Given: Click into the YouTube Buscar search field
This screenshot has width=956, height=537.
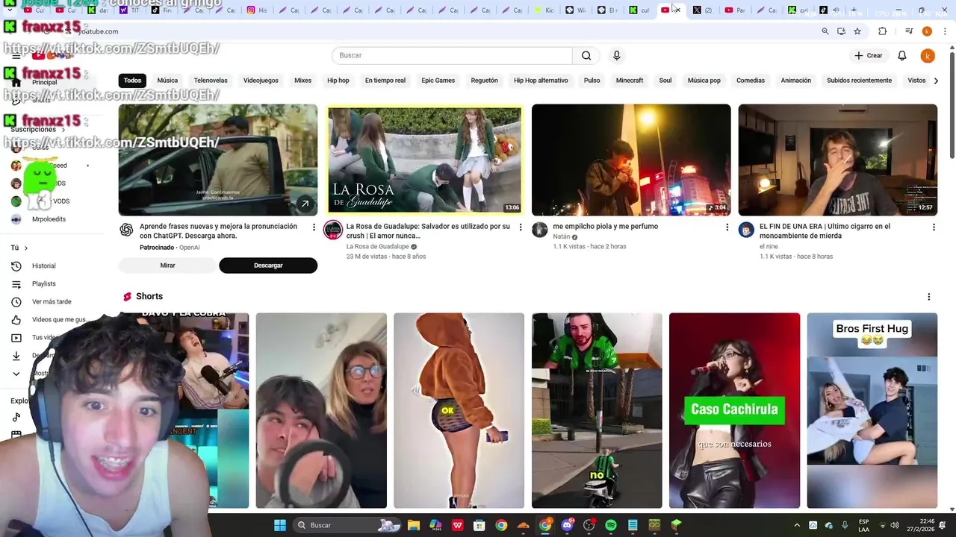Looking at the screenshot, I should click(452, 55).
